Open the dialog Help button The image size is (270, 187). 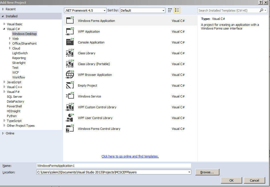pos(261,2)
